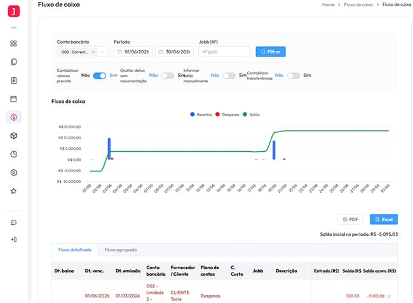Open the dashboard grid icon in sidebar
Viewport: 413px width, 303px height.
tap(13, 43)
